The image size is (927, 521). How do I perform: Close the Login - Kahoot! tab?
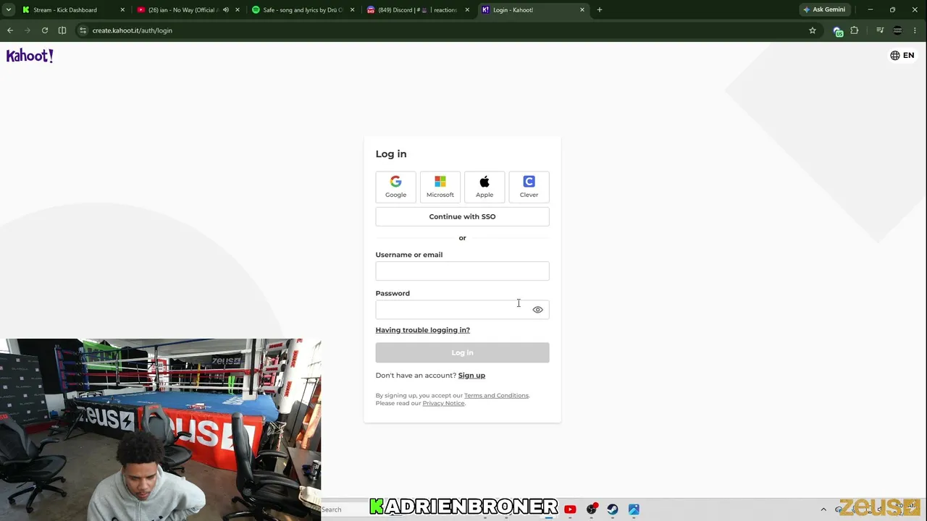coord(582,10)
